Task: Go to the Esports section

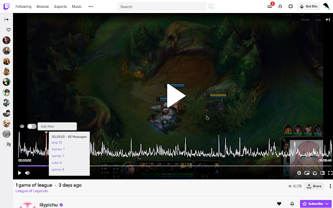Action: point(60,7)
